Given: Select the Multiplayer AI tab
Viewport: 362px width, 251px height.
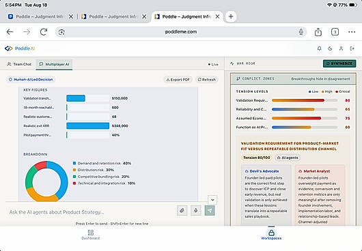Looking at the screenshot, I should (54, 64).
